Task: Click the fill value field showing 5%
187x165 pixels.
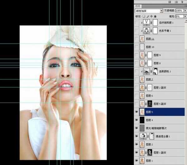Action: tap(179, 16)
